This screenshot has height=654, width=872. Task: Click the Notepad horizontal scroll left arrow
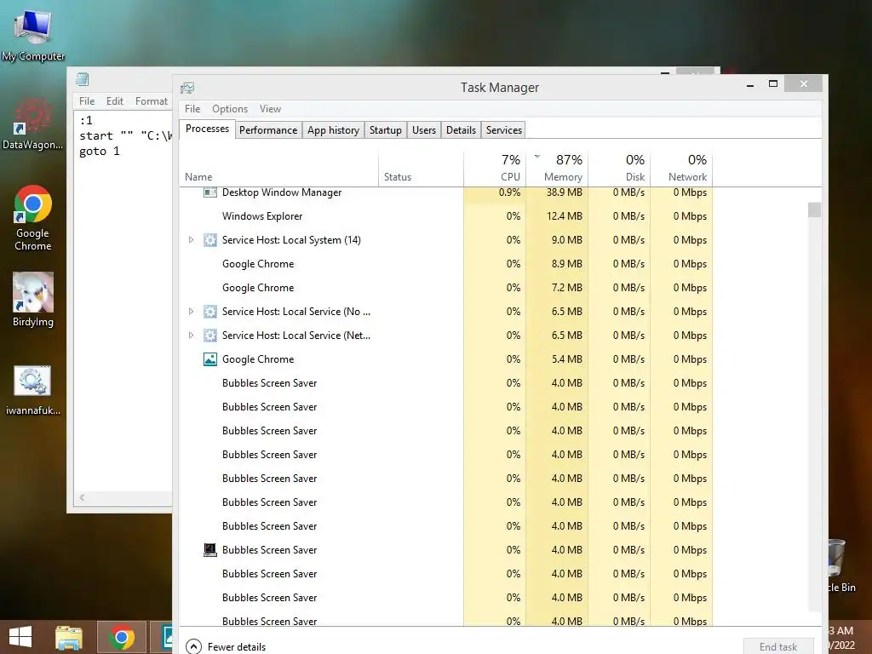click(x=82, y=497)
